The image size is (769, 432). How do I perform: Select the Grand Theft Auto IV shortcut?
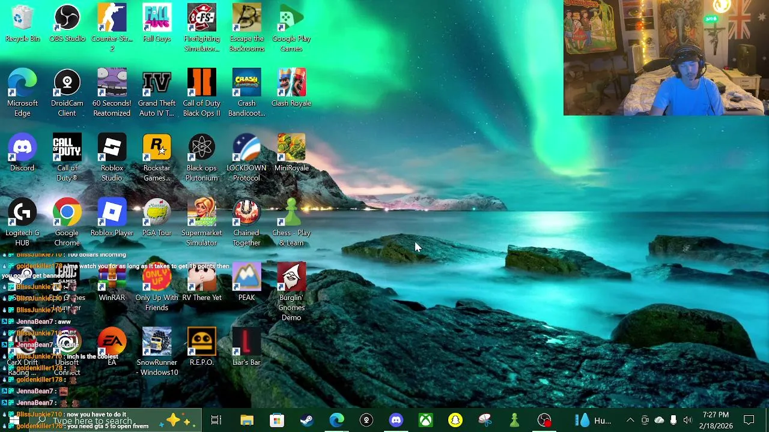(x=157, y=93)
